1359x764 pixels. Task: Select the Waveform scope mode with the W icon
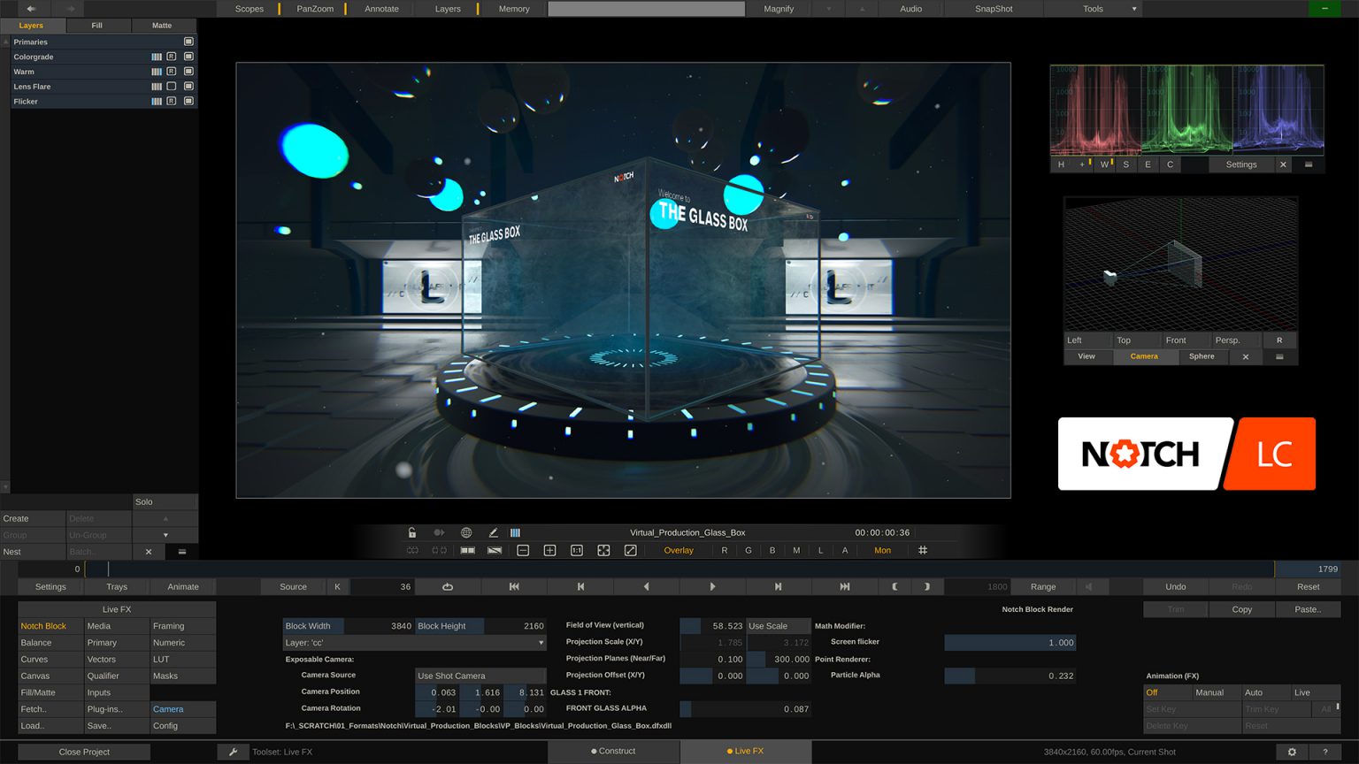click(x=1103, y=164)
